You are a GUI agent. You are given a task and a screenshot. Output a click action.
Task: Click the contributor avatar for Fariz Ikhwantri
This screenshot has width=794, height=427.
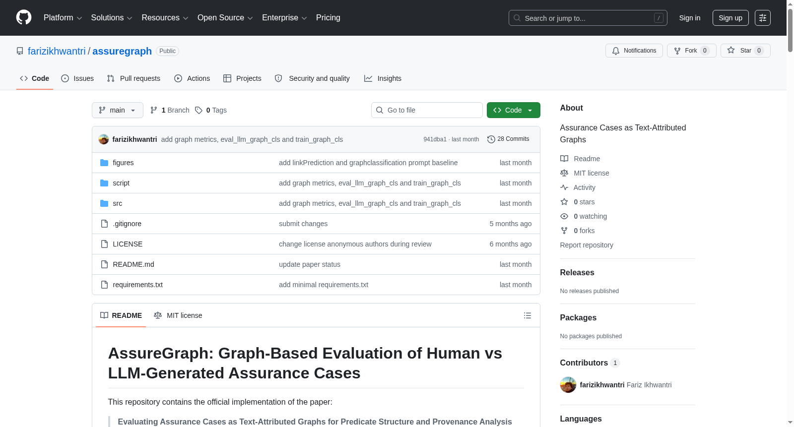coord(568,385)
